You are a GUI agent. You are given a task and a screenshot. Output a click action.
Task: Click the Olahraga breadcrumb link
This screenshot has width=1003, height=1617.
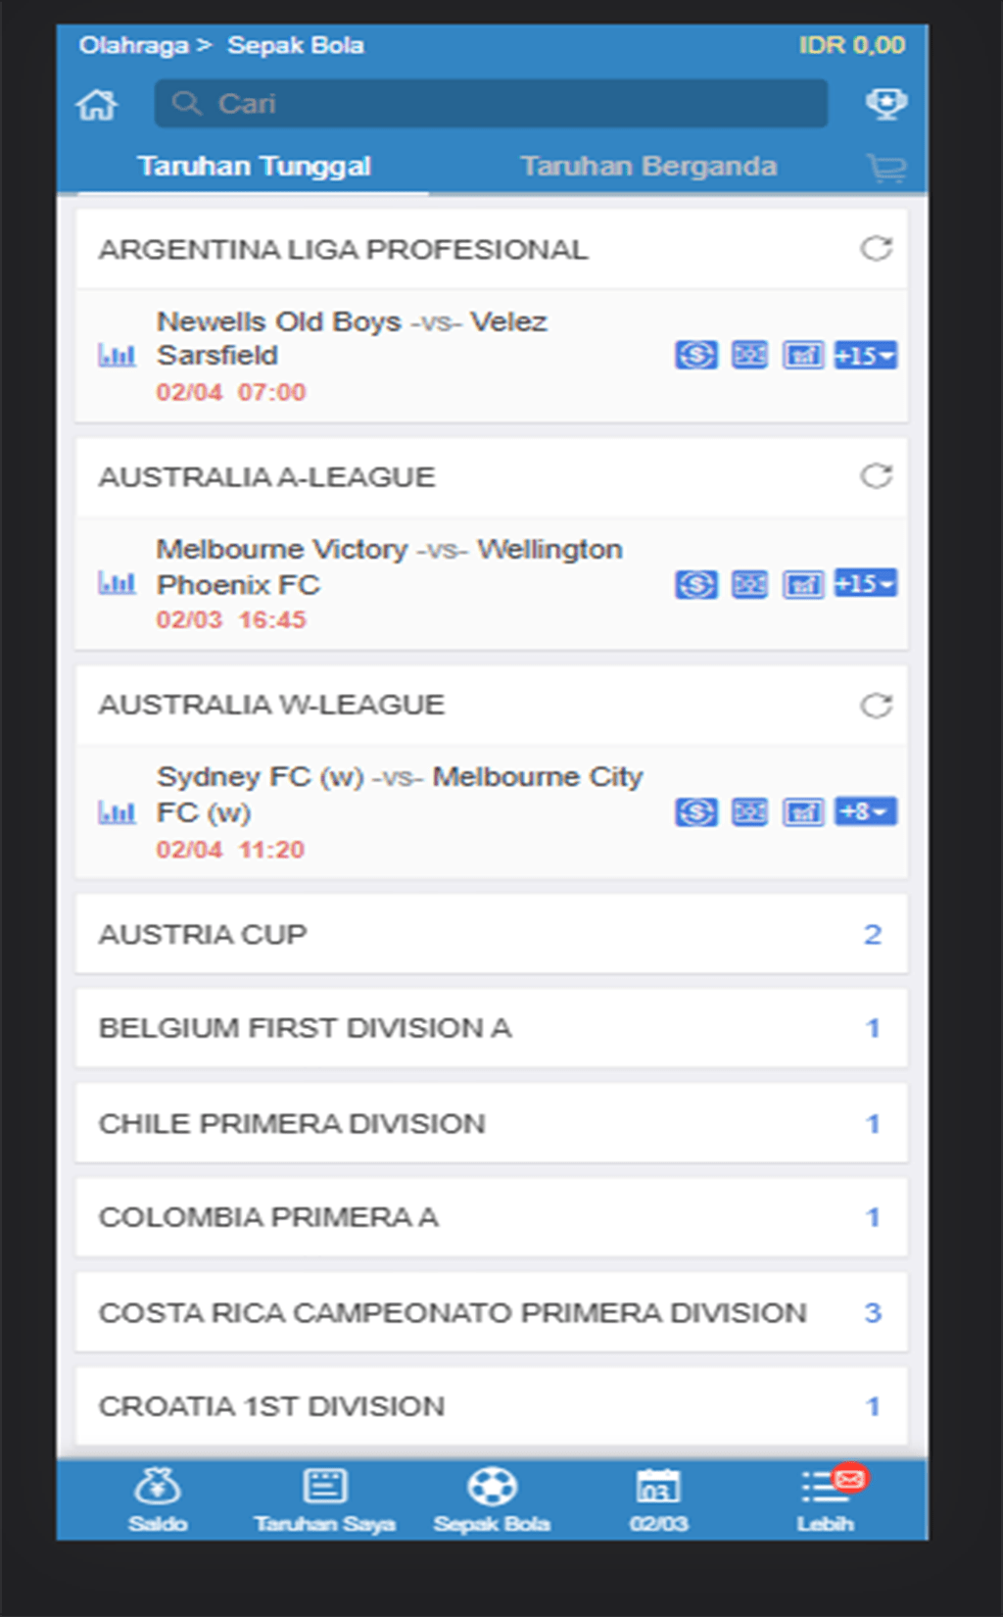133,45
